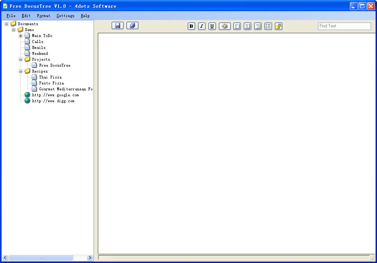
Task: Align text right
Action: coord(258,26)
